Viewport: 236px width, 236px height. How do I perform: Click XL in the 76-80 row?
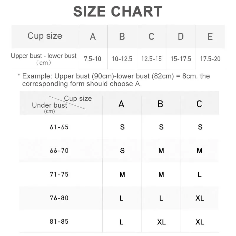point(200,198)
